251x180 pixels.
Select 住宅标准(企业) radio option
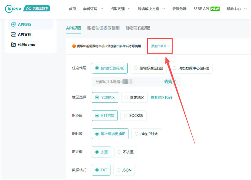[148, 68]
